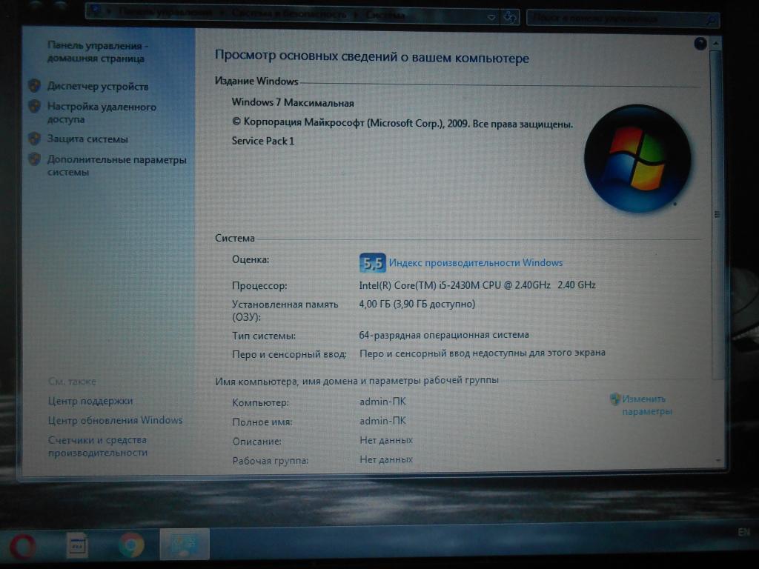Click Перо и сенсорный ввод недоступны value

483,353
